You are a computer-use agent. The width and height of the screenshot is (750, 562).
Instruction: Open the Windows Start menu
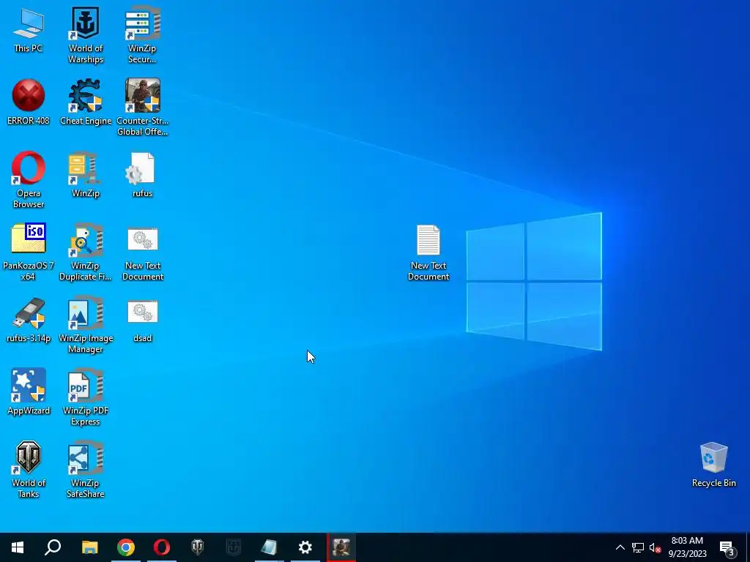point(18,547)
